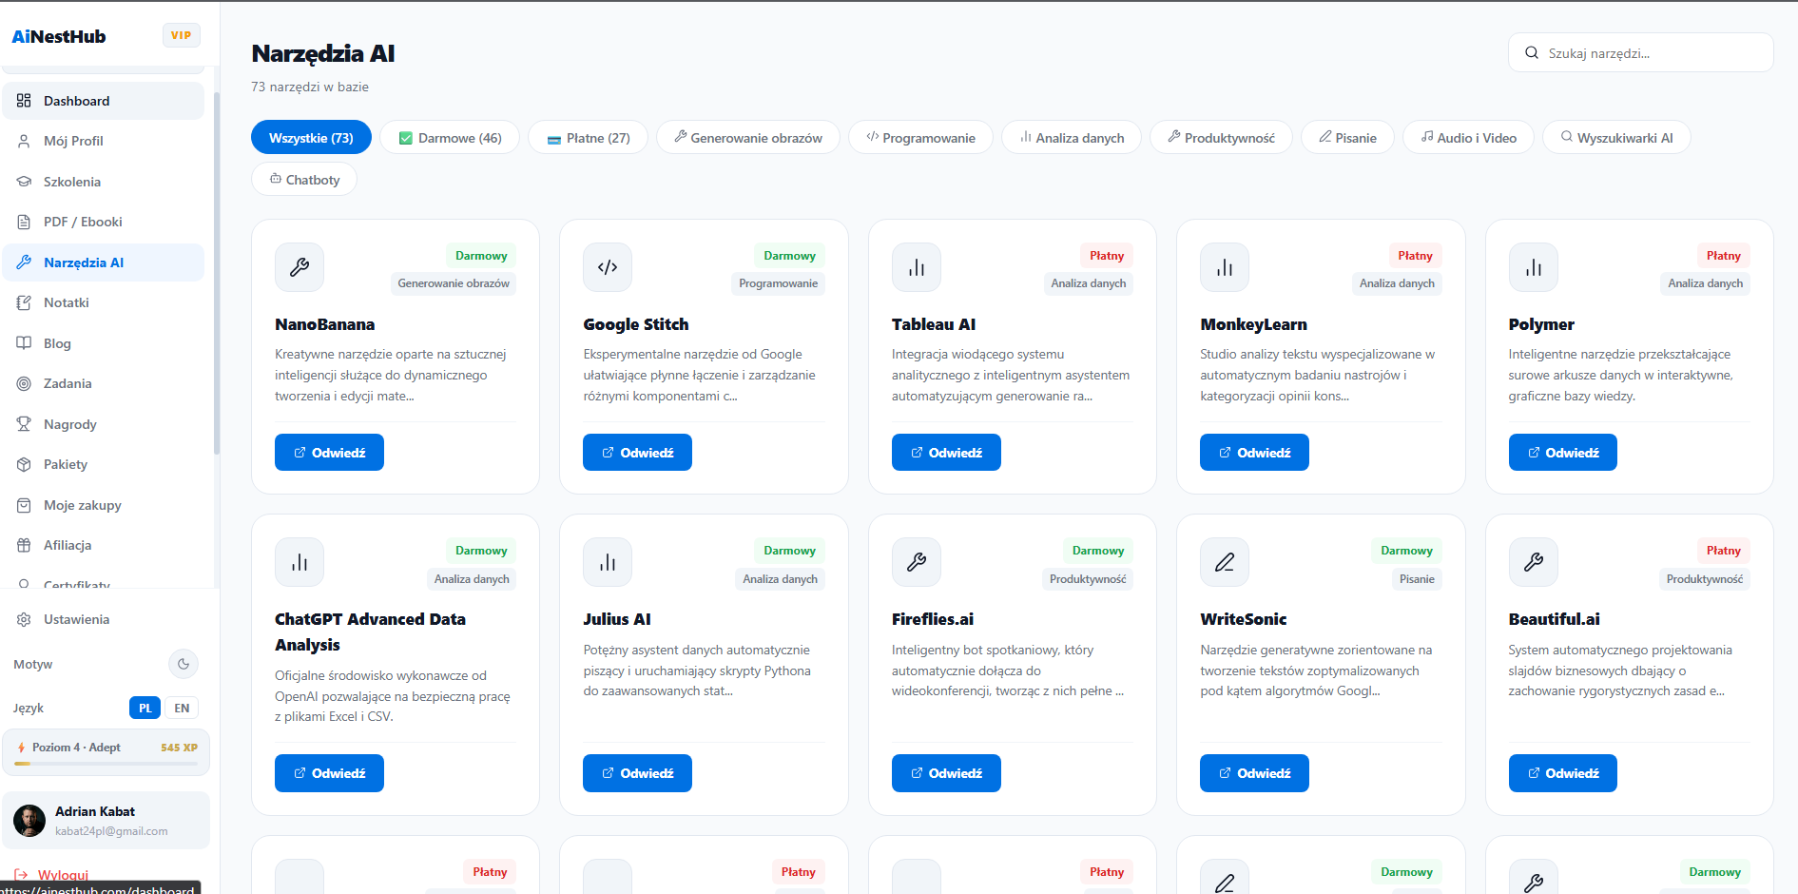The width and height of the screenshot is (1798, 894).
Task: Open the Wyloguj logout link
Action: 52,875
